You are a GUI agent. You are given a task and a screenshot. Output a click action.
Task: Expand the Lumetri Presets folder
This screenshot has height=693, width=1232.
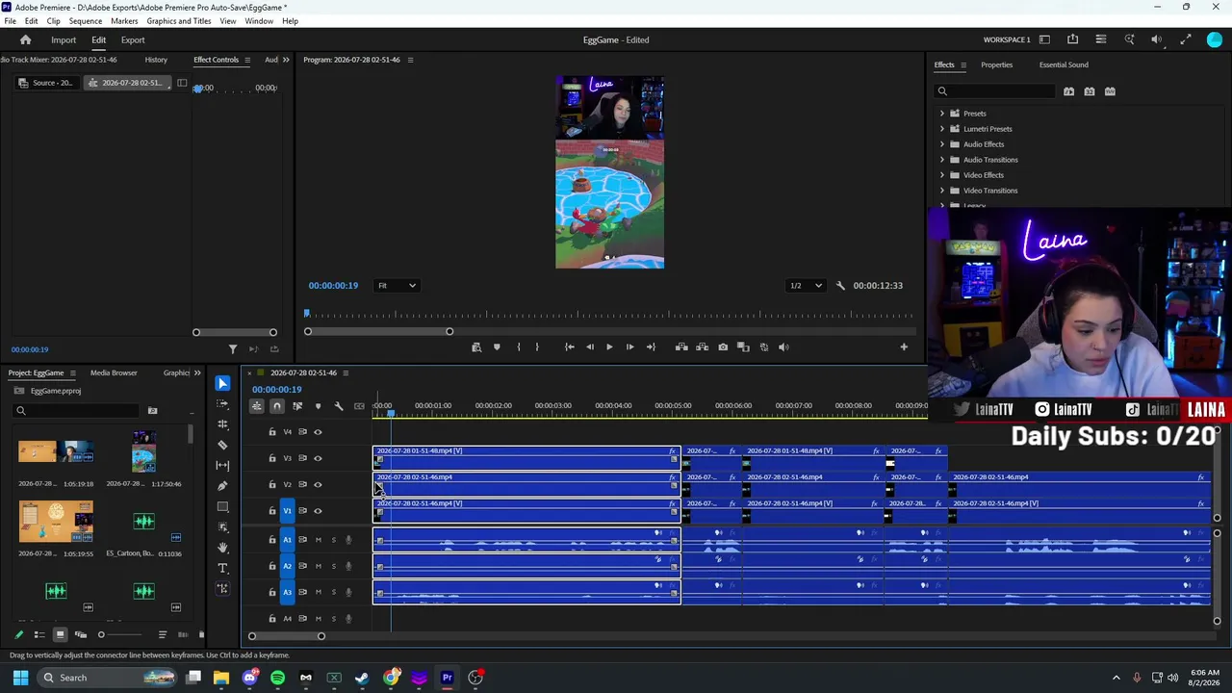[x=942, y=129]
